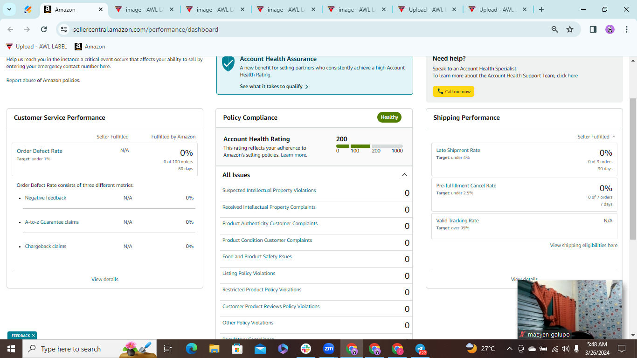This screenshot has width=637, height=358.
Task: Select the Amazon browser tab
Action: (73, 9)
